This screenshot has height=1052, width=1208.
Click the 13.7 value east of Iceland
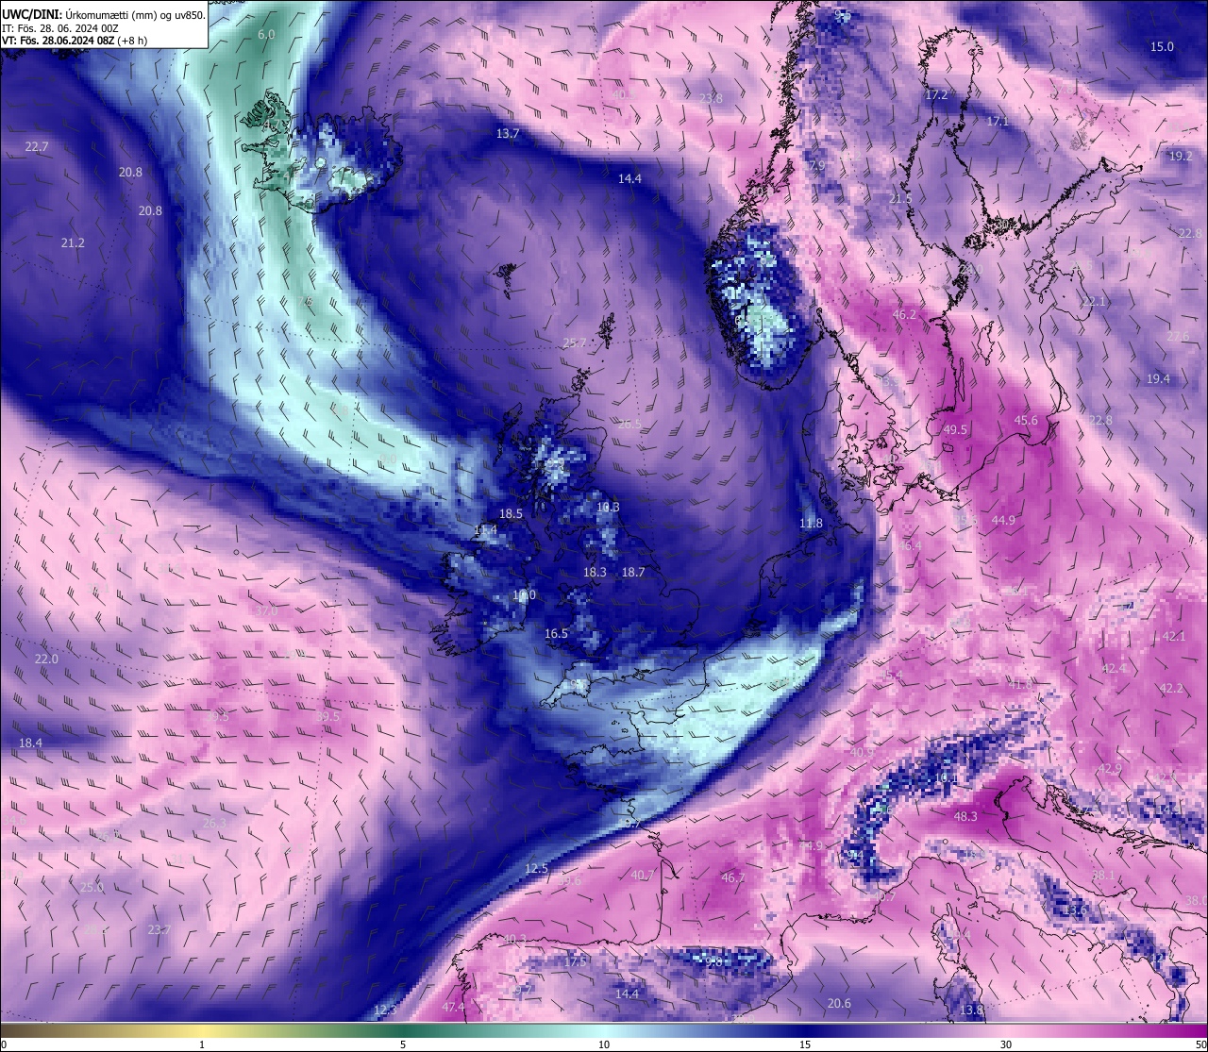508,134
